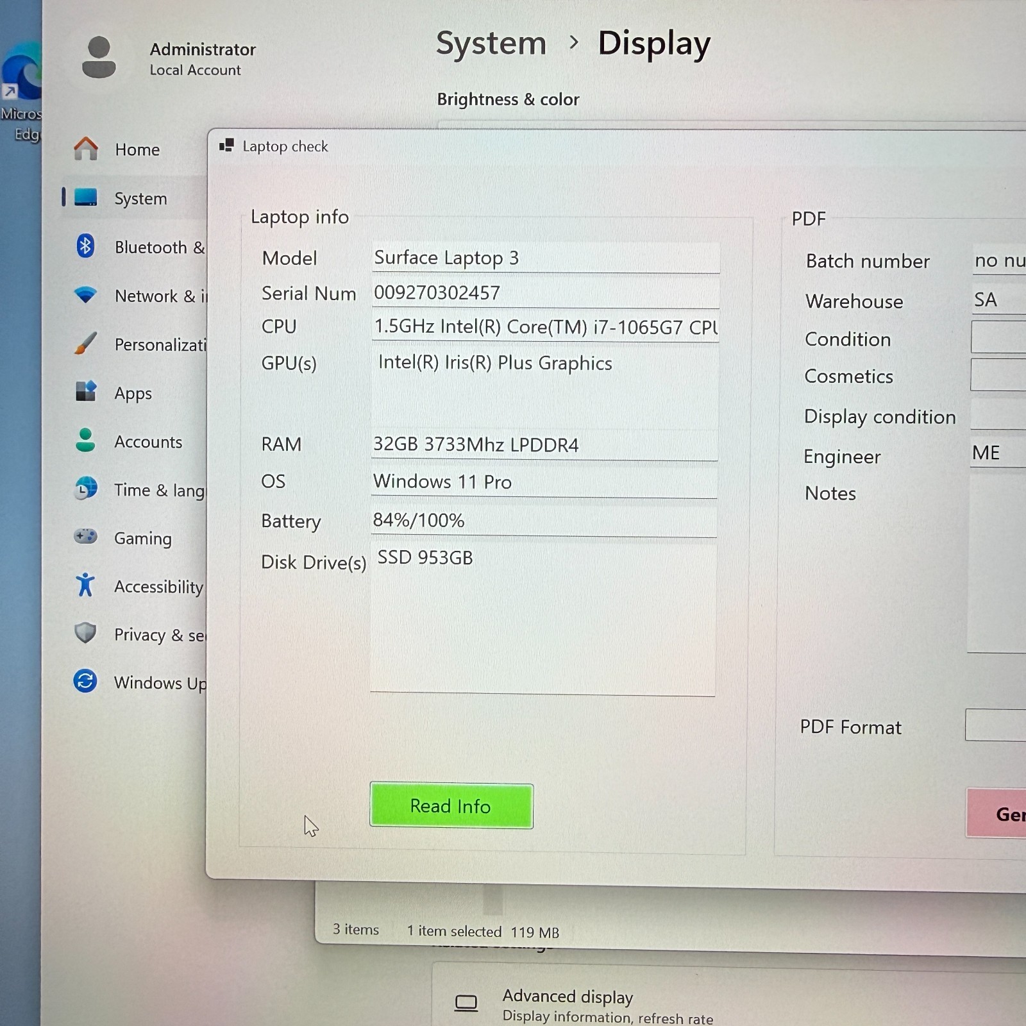Open Privacy via the shield icon
The width and height of the screenshot is (1026, 1026).
pyautogui.click(x=85, y=633)
